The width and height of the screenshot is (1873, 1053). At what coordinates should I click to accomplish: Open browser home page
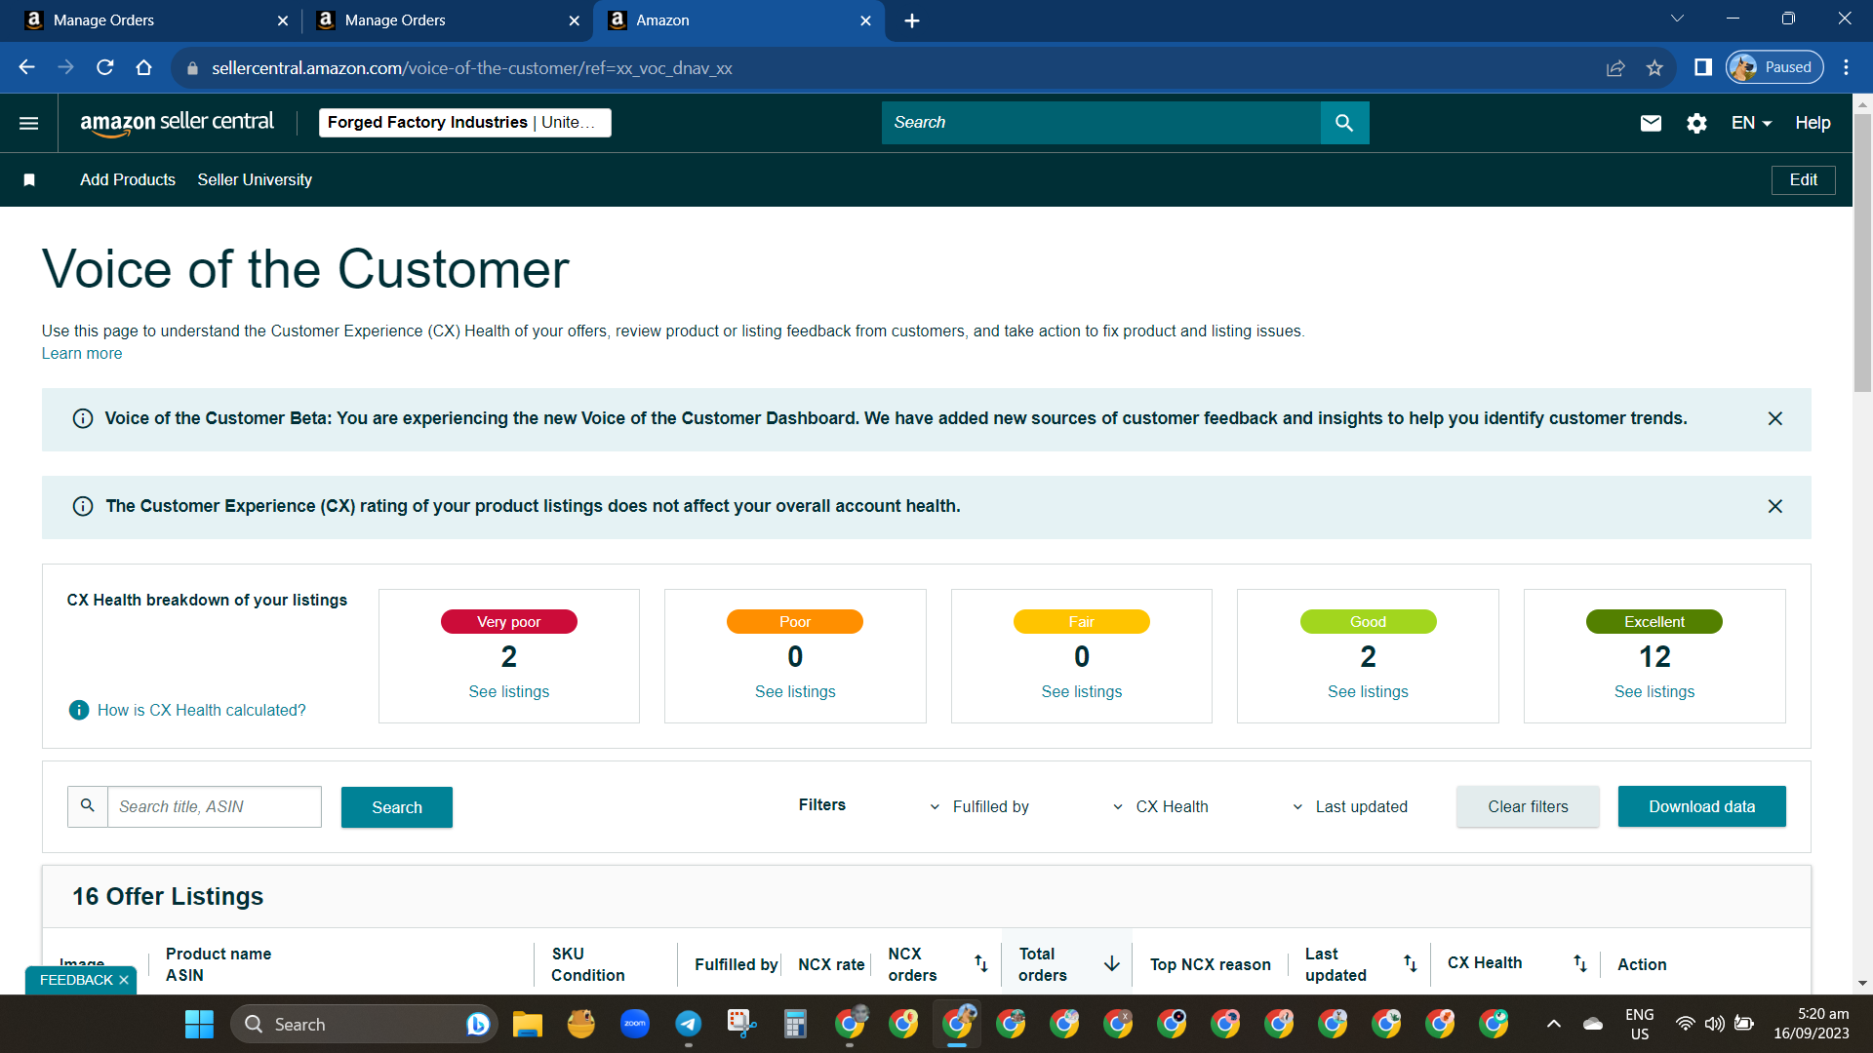144,67
